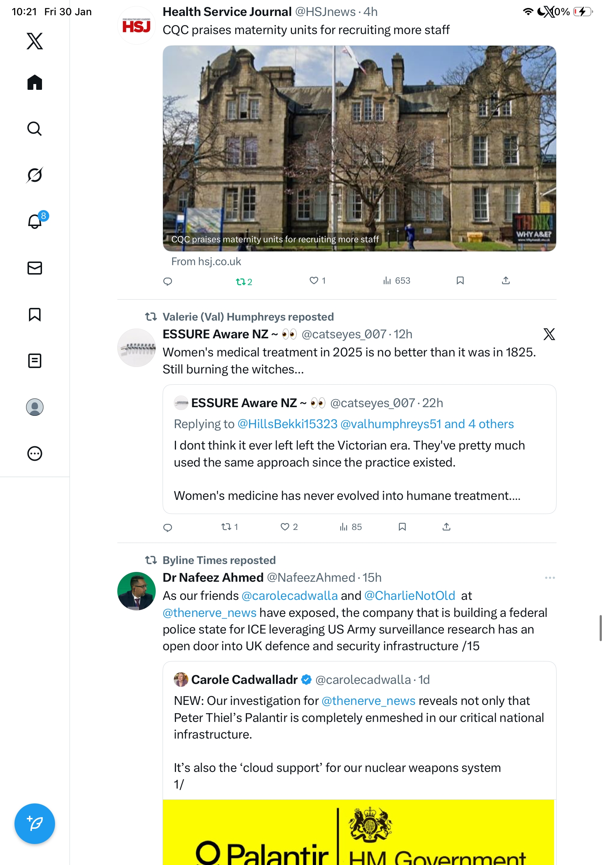The image size is (604, 865).
Task: Open Profile avatar item in sidebar
Action: 35,407
